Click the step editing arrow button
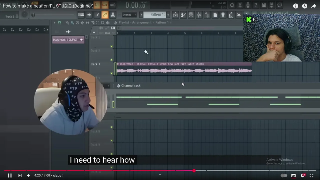The image size is (320, 180). (89, 15)
